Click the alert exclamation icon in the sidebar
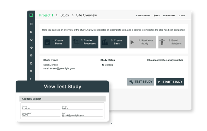The image size is (207, 131). pyautogui.click(x=31, y=48)
